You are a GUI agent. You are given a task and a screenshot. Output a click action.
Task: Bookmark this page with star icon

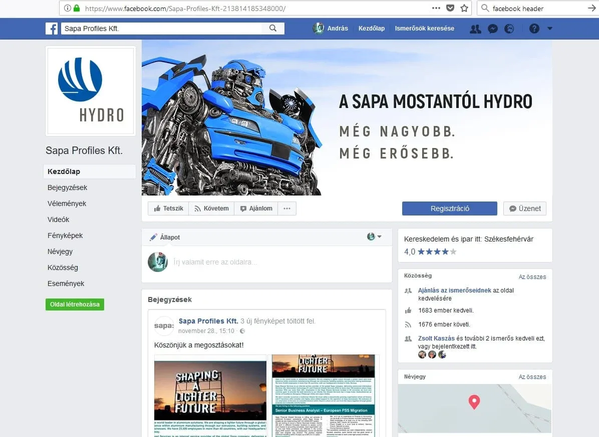pos(464,8)
